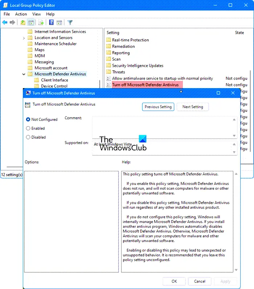Click the Messaging folder icon in tree
254x289 pixels.
click(x=30, y=62)
